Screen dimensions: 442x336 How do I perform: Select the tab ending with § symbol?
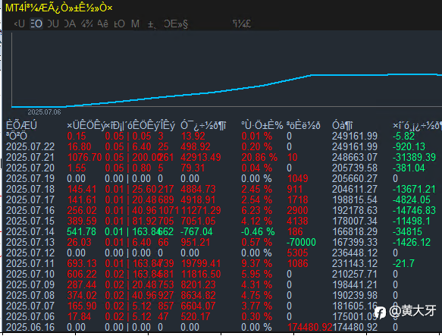176,24
